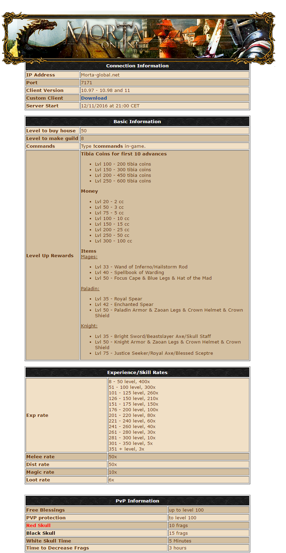
Task: Click Tibia Coins for first 10 advances heading
Action: (x=124, y=154)
